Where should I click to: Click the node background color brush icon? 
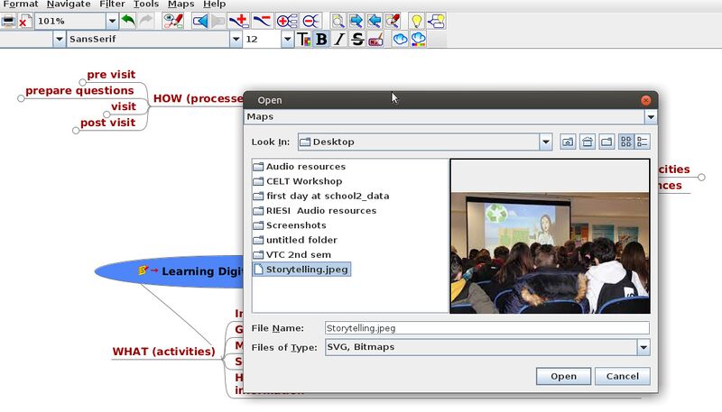[x=375, y=40]
